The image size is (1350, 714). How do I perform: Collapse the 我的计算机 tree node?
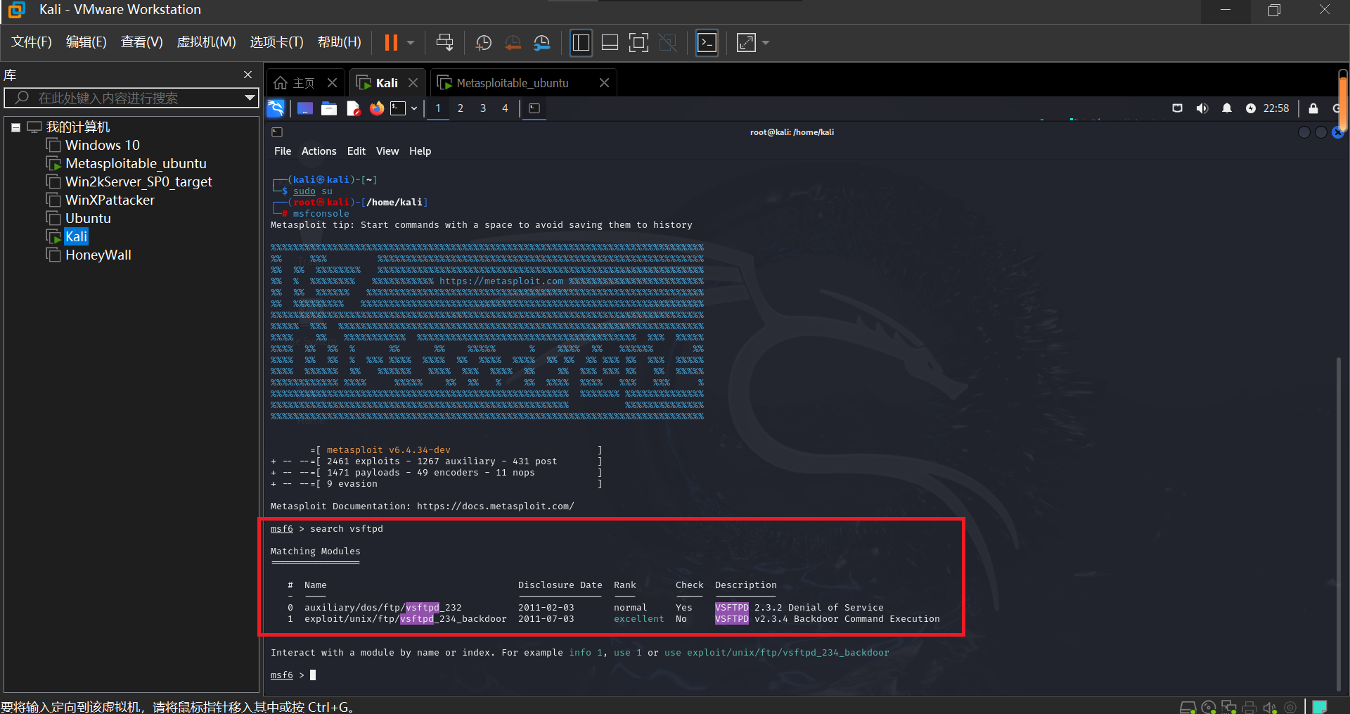click(x=15, y=127)
